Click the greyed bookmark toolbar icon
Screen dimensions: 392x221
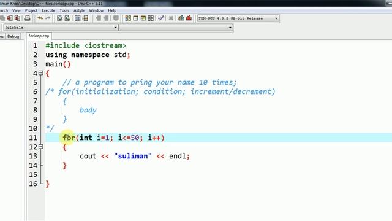pos(116,18)
